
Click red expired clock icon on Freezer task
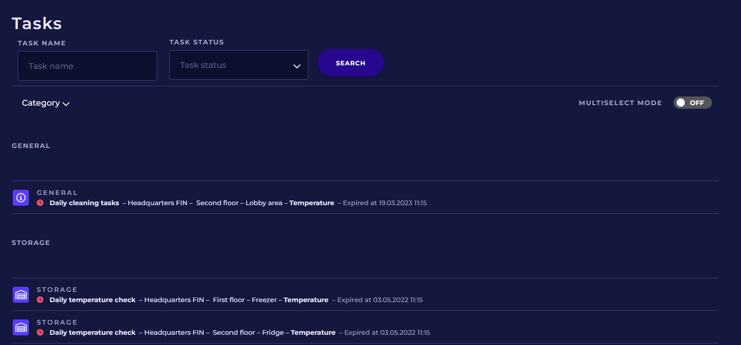(40, 300)
